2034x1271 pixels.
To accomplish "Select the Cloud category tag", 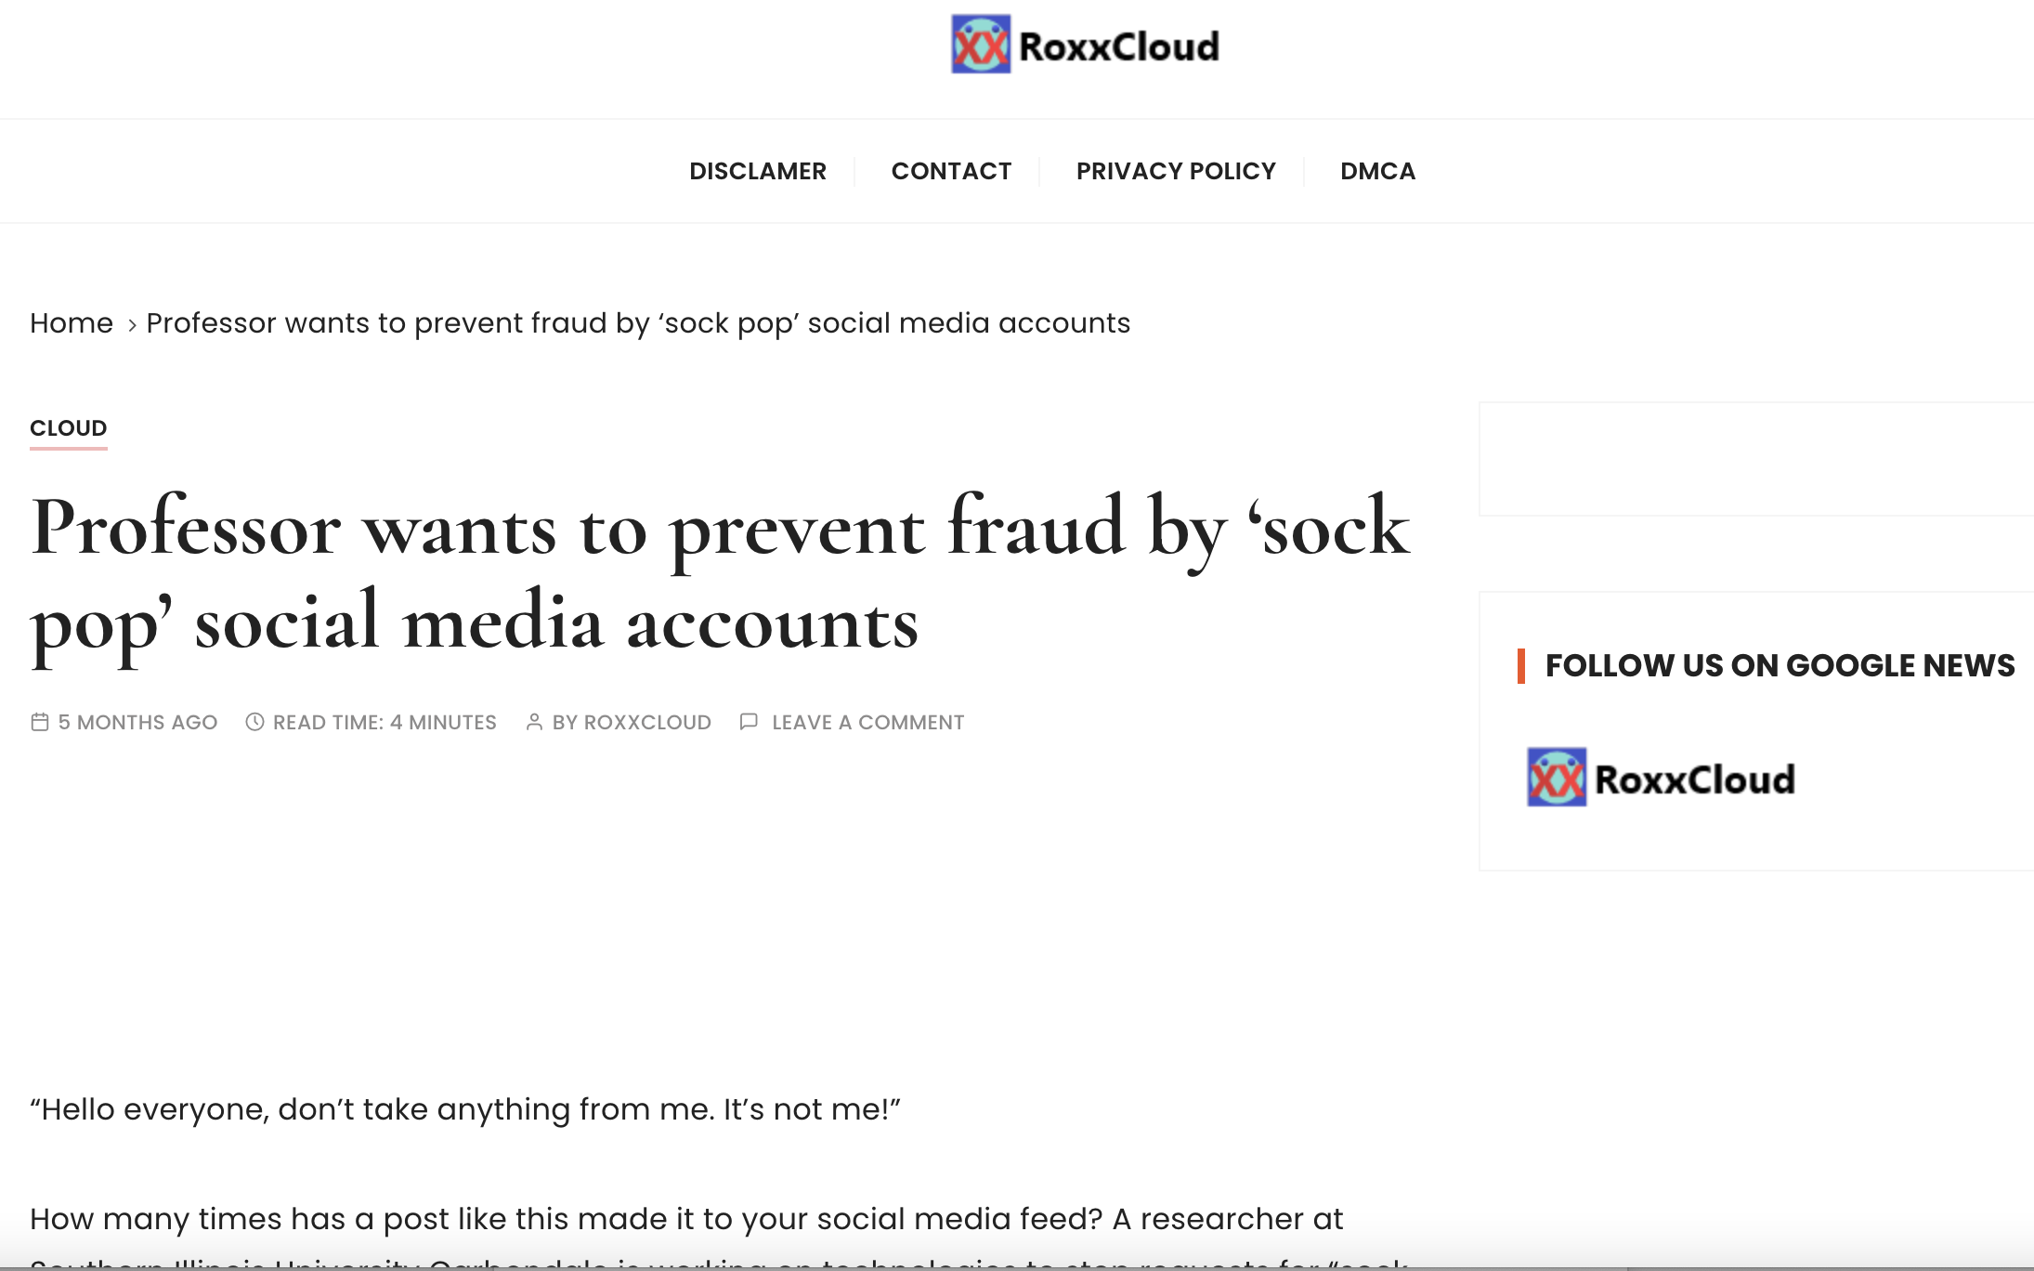I will 69,428.
